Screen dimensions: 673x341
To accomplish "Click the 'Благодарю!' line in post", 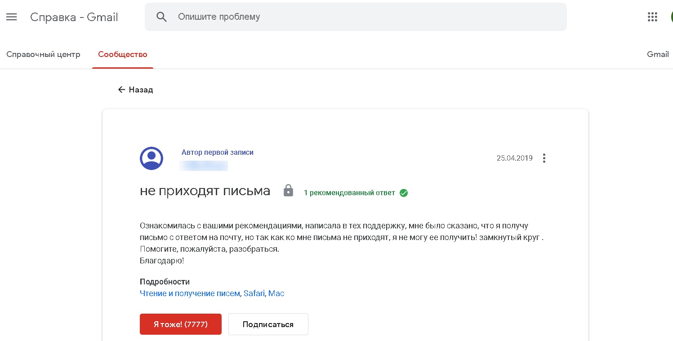I will 162,261.
